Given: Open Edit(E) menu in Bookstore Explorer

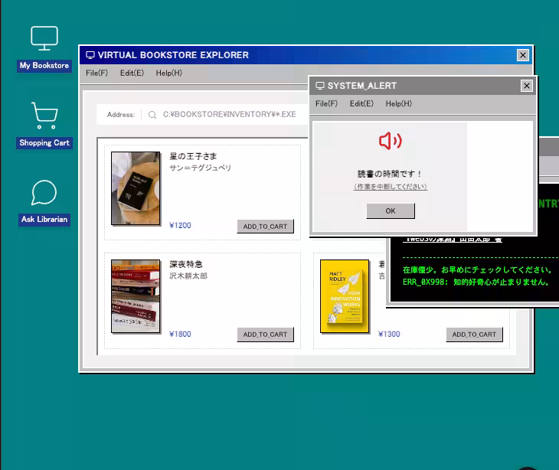Looking at the screenshot, I should coord(132,73).
